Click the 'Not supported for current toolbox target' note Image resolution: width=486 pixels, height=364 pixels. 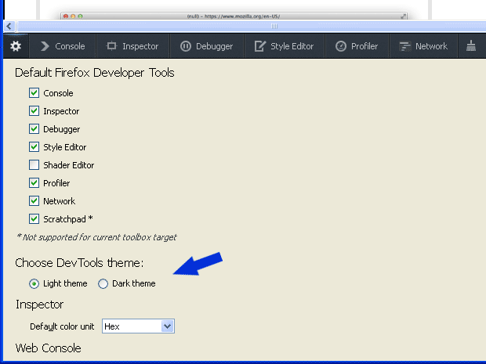[x=96, y=237]
